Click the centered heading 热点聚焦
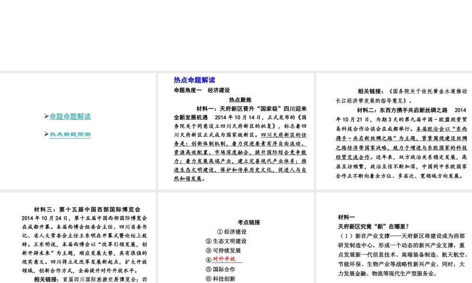Image resolution: width=472 pixels, height=283 pixels. coord(240,100)
